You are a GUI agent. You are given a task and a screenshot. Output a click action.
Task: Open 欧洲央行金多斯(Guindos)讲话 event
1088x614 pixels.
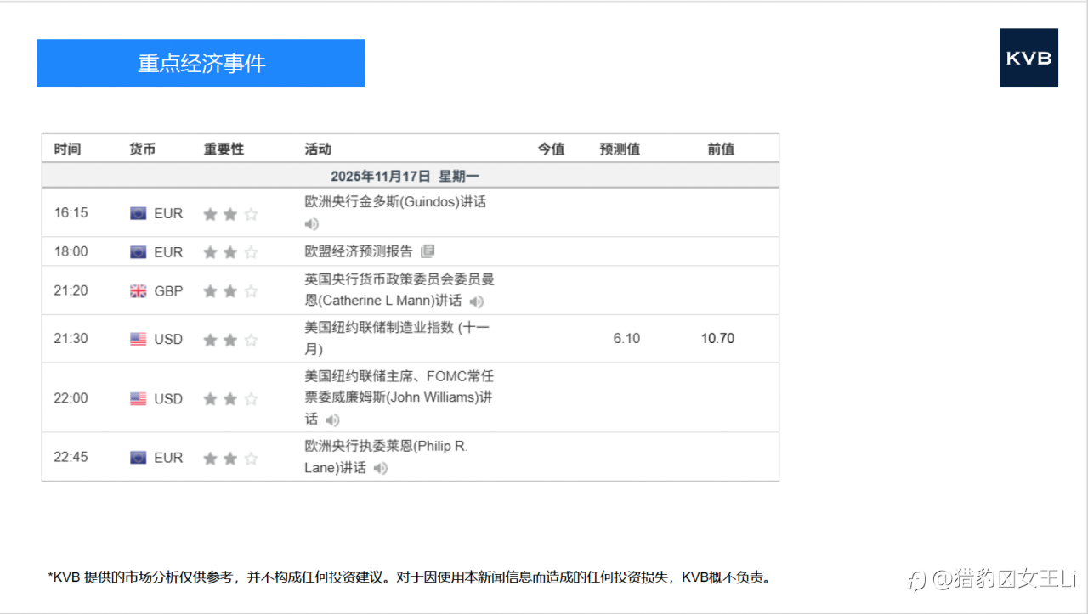click(395, 202)
